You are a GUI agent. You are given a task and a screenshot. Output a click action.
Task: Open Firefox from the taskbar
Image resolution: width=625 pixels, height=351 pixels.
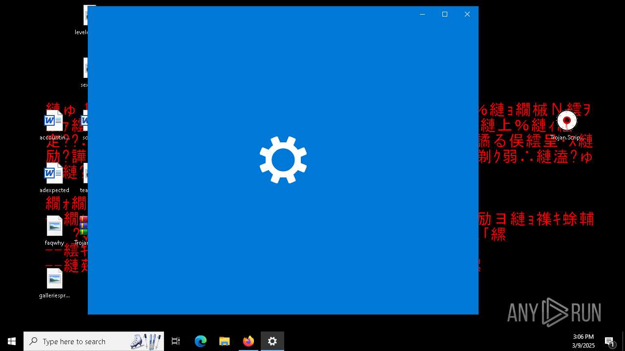pos(249,341)
